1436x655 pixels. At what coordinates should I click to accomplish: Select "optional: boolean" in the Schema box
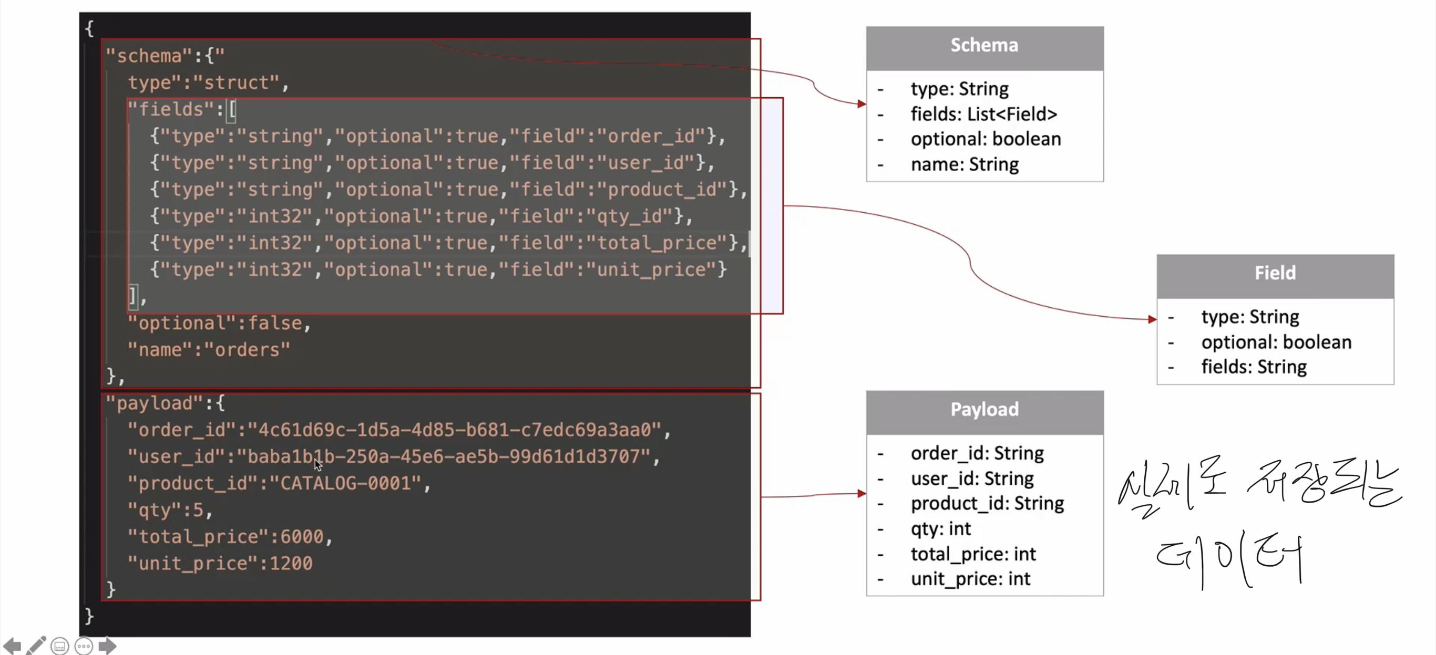point(986,139)
